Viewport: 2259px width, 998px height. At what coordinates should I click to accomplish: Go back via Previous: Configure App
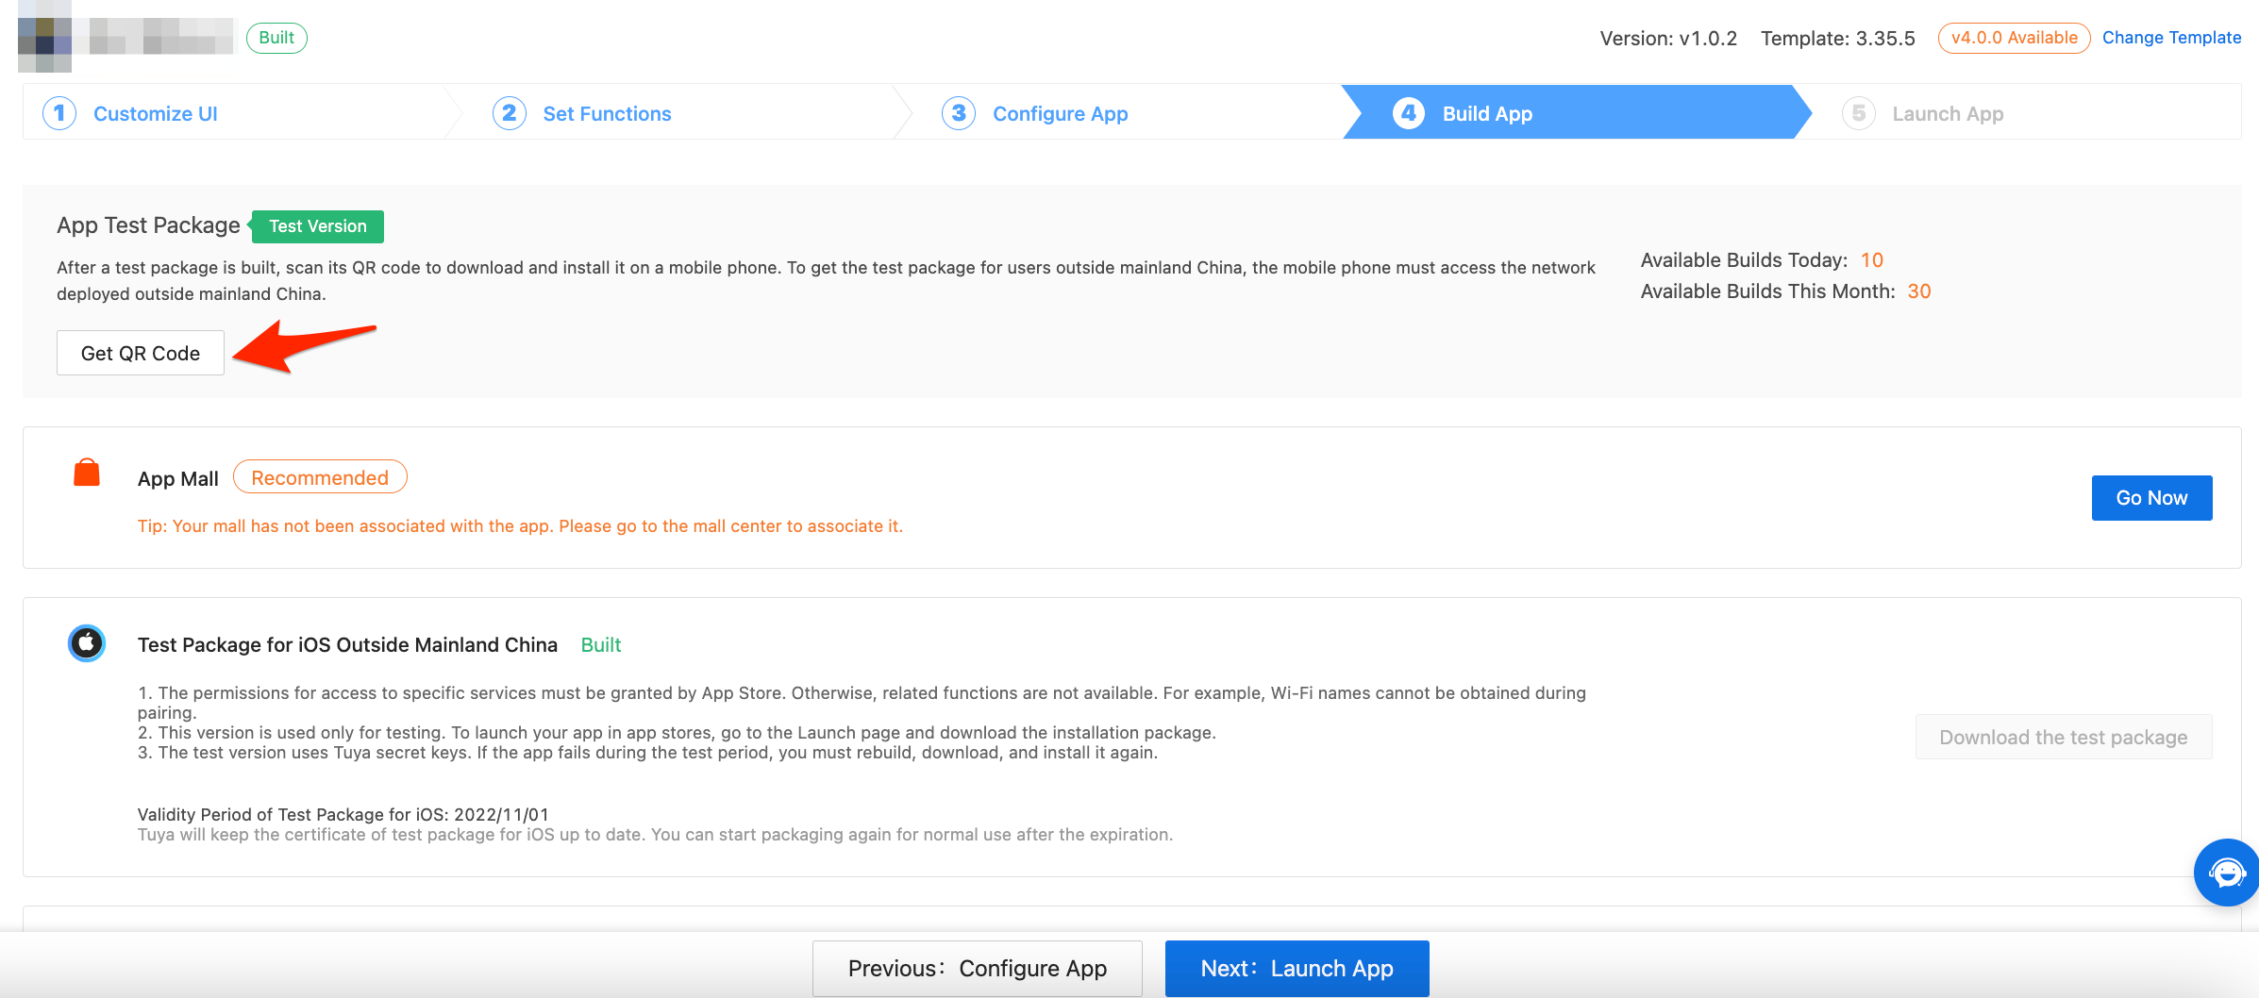[977, 968]
